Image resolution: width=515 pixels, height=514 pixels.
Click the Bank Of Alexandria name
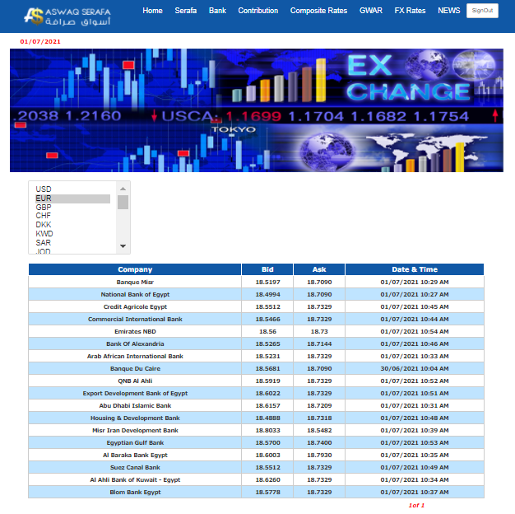coord(135,343)
